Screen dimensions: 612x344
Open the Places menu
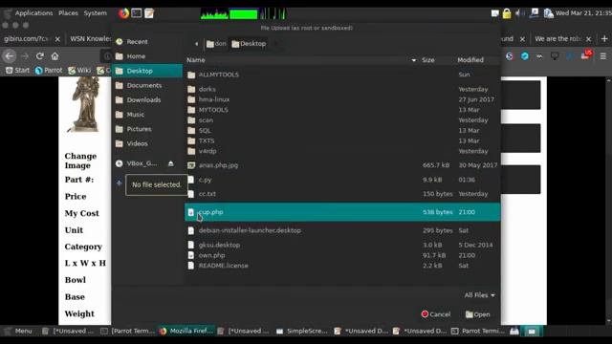[68, 13]
